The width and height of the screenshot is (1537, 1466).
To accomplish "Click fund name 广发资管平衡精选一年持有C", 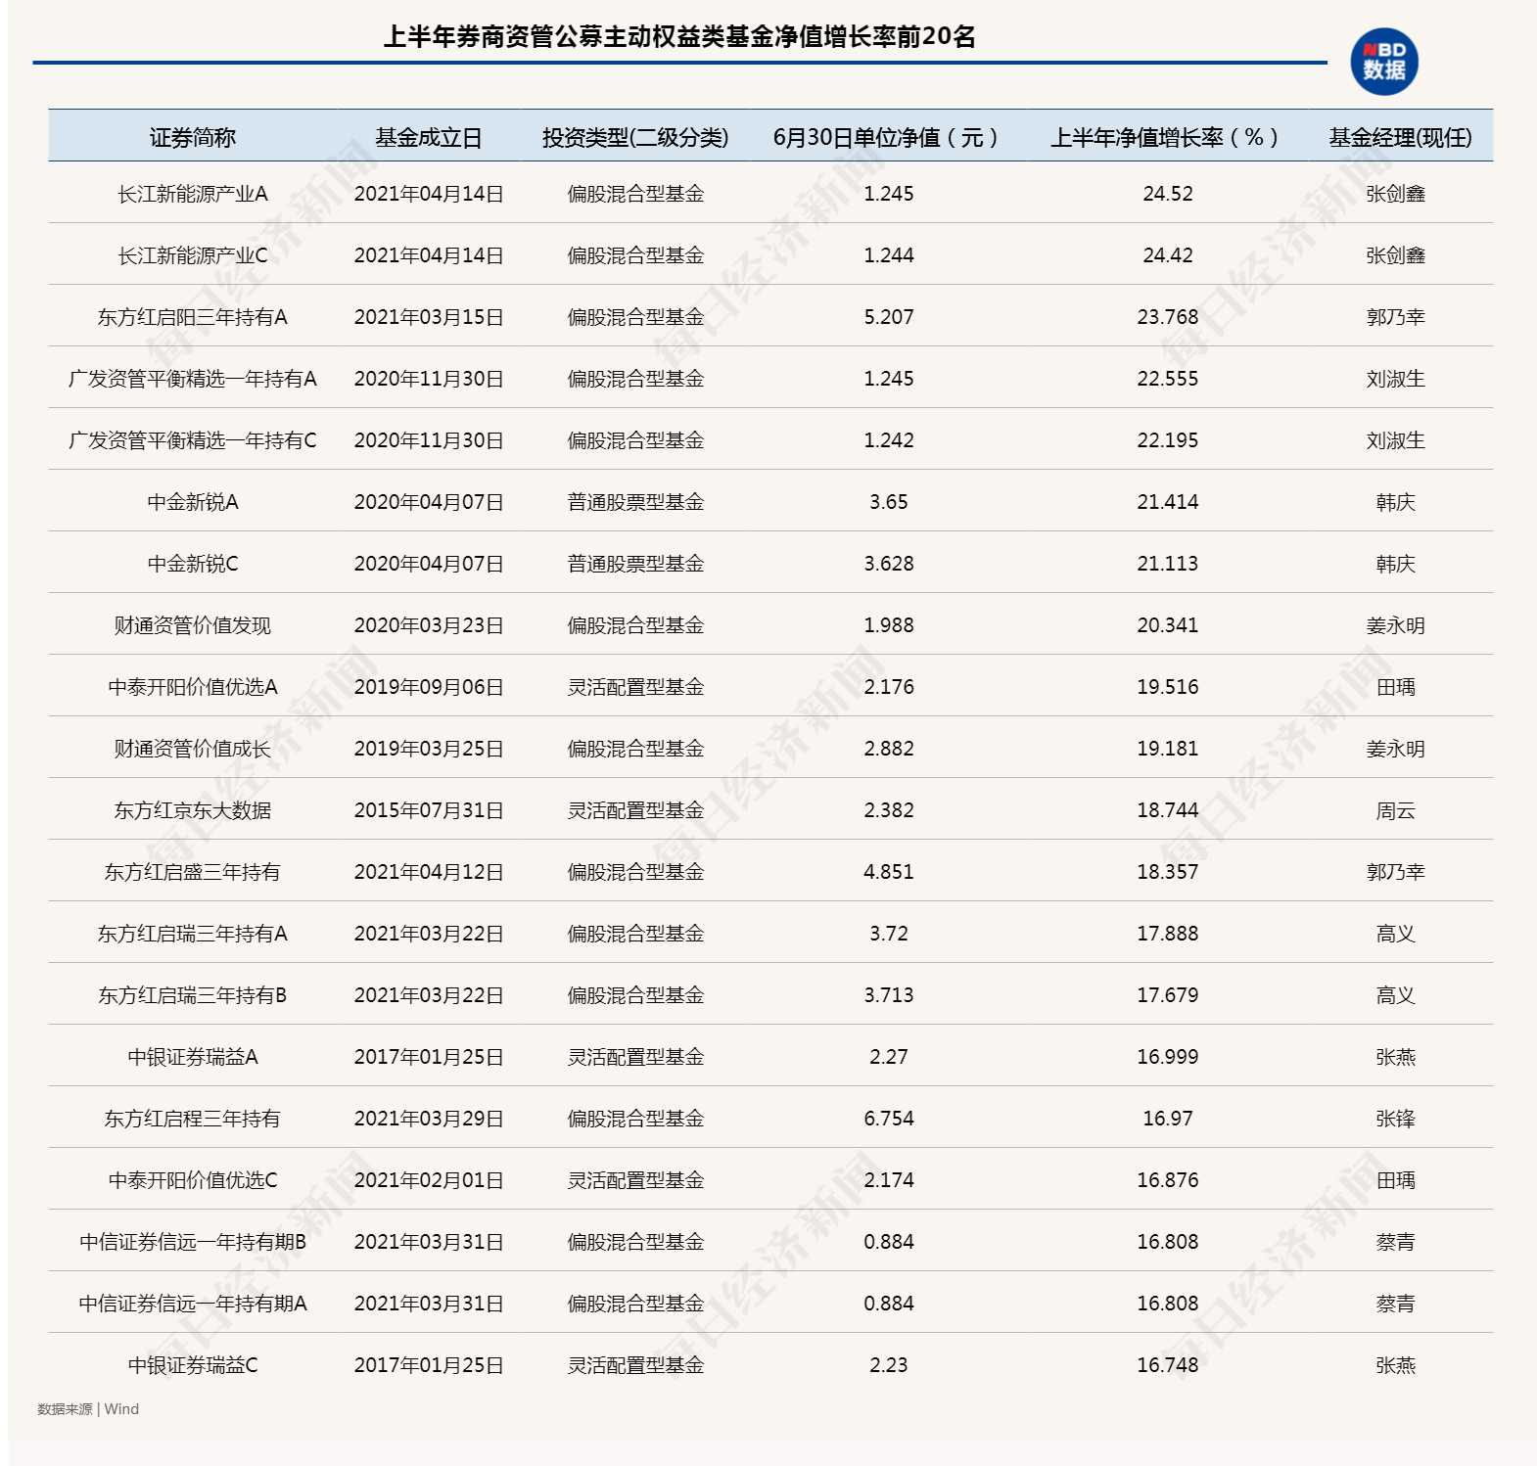I will click(193, 440).
